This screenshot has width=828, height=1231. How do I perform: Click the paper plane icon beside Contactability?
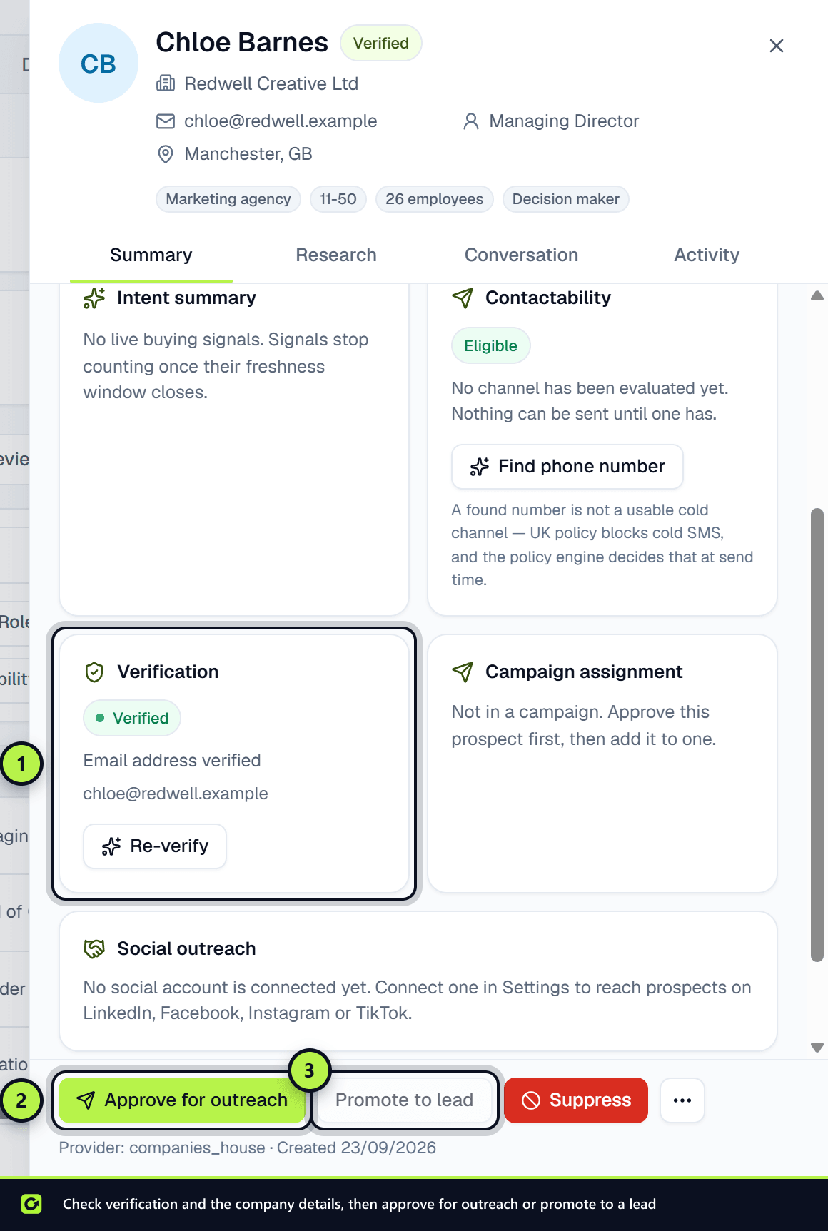pyautogui.click(x=463, y=298)
